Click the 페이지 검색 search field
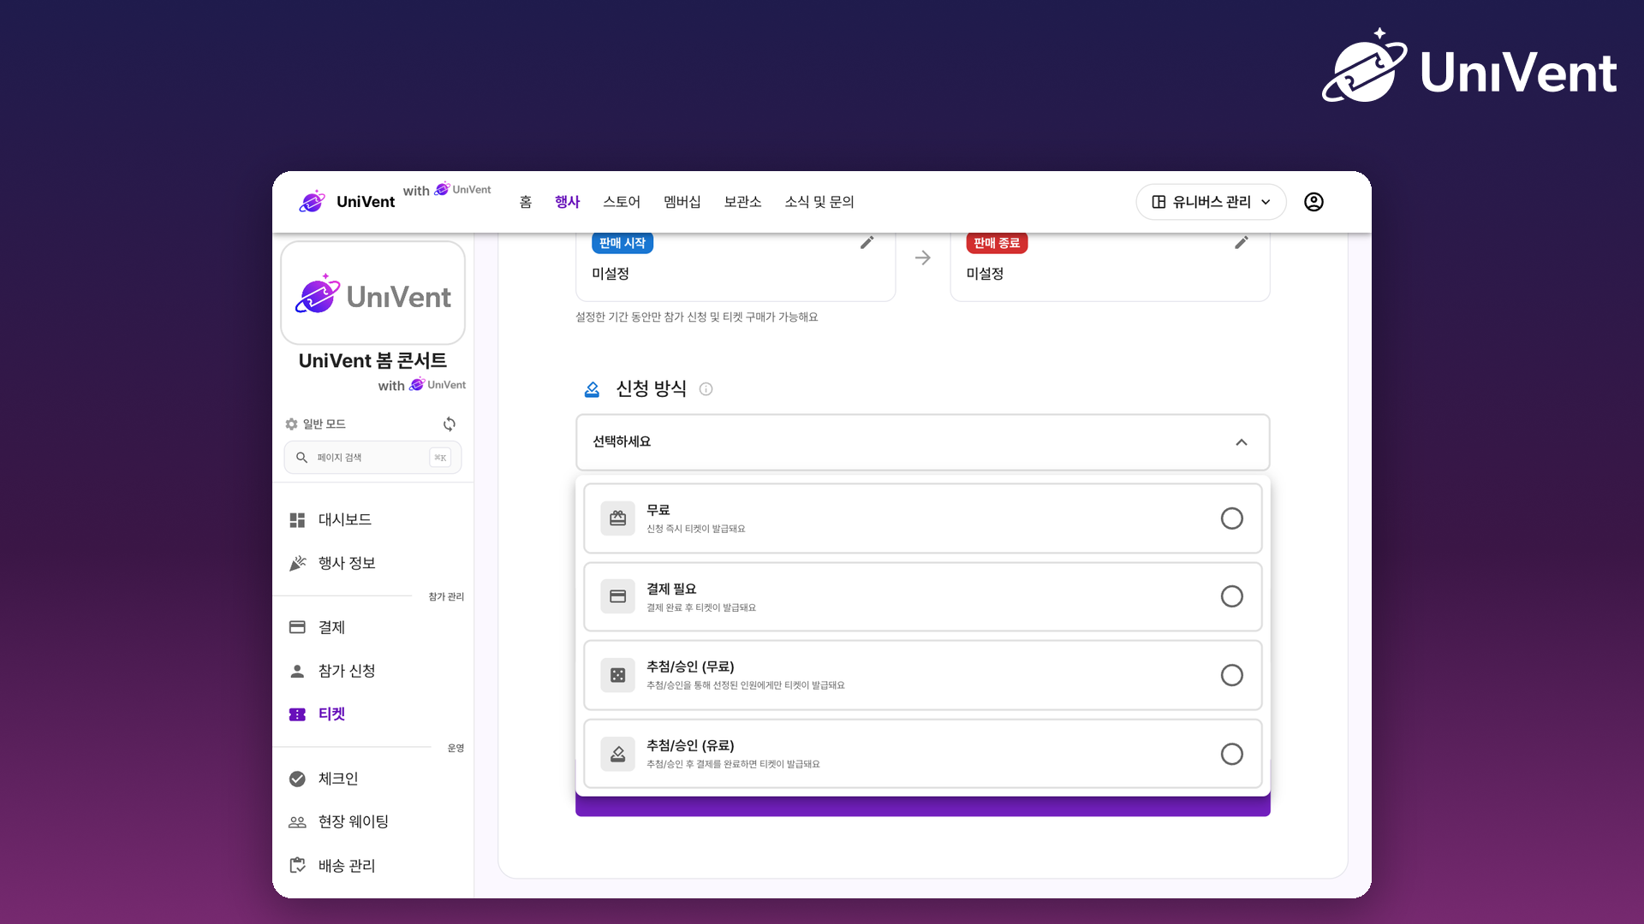Viewport: 1644px width, 924px height. [372, 458]
